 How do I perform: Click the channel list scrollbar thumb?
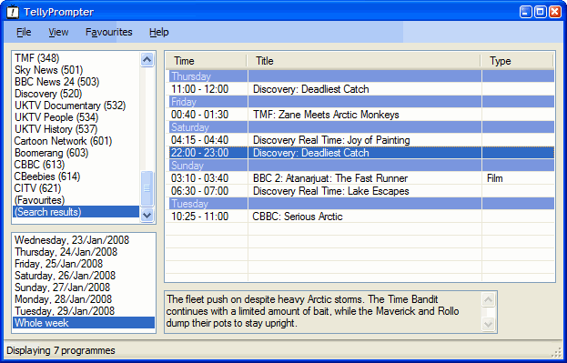147,188
